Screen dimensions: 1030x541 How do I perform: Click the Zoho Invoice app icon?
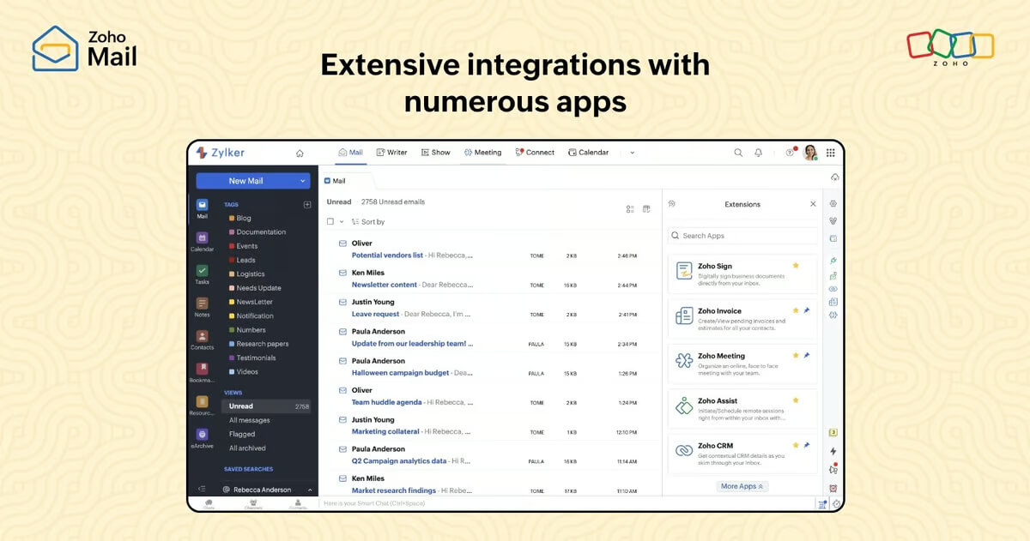(x=684, y=316)
